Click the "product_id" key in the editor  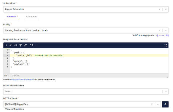(23, 55)
